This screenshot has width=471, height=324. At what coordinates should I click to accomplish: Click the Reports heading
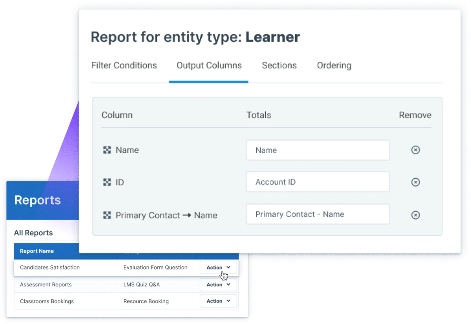point(37,200)
